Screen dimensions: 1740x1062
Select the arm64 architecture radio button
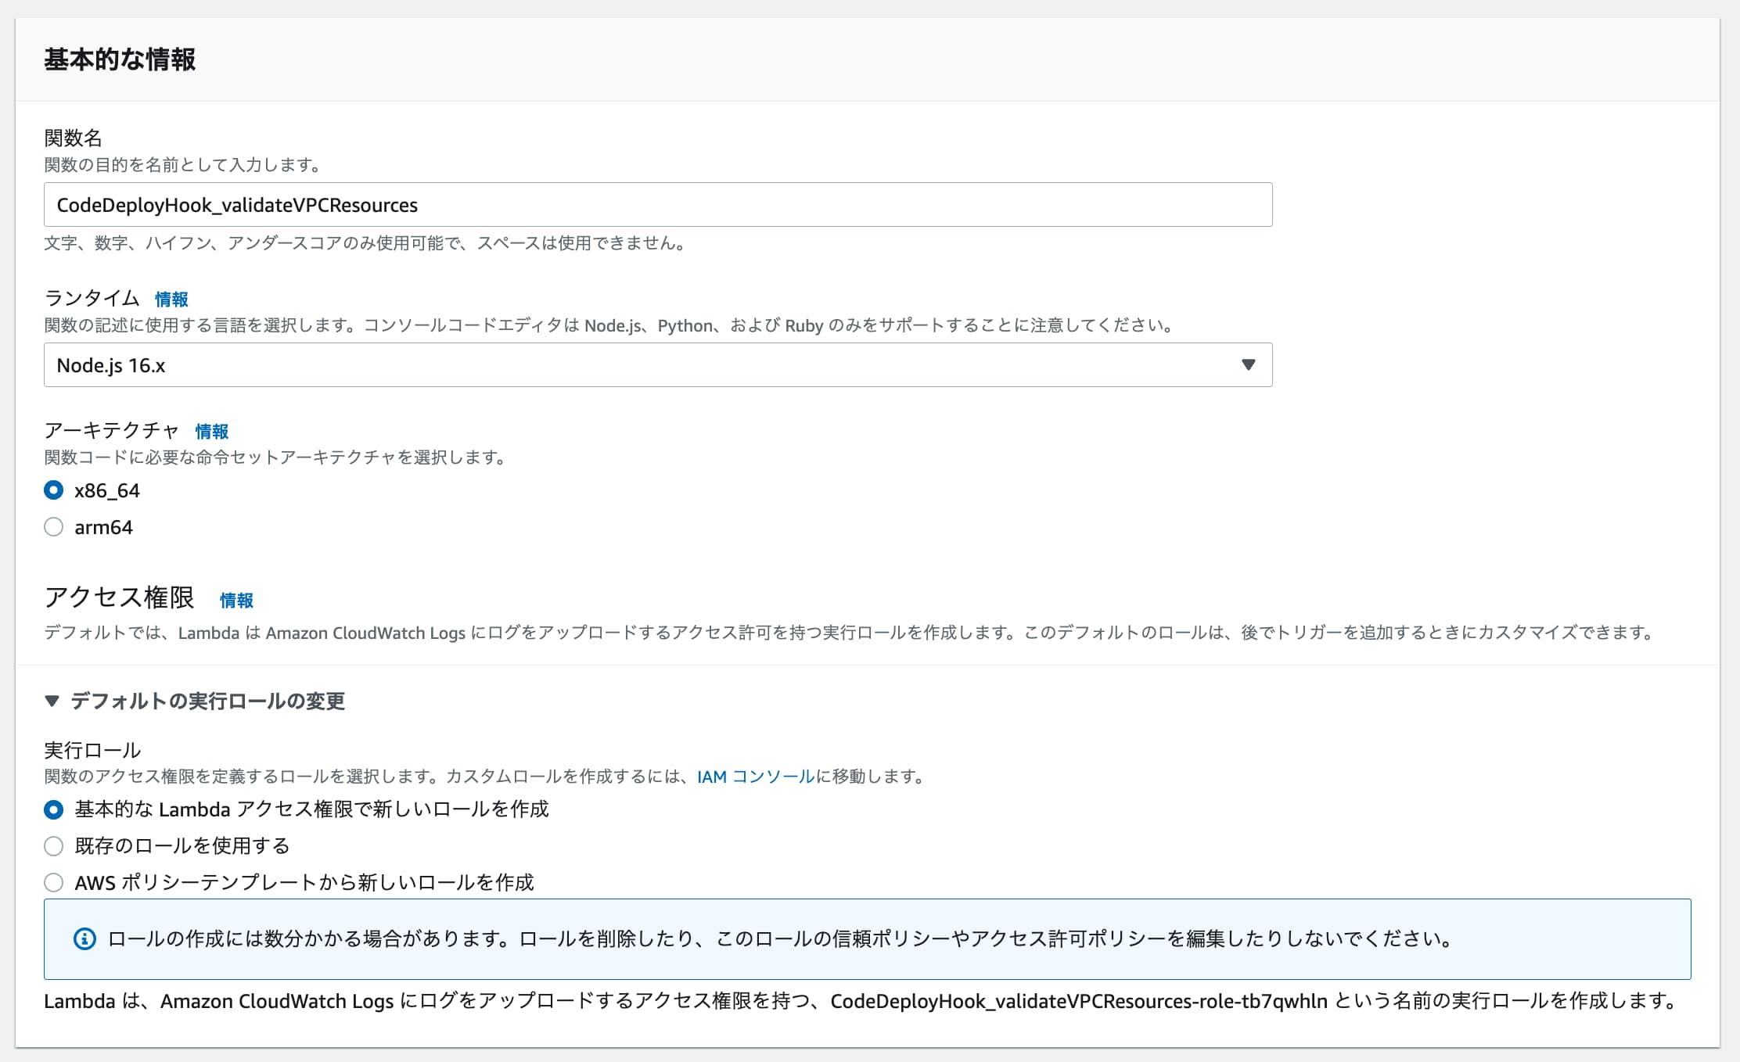[x=53, y=527]
